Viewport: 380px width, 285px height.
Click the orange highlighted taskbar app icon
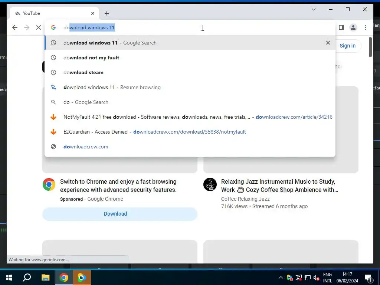point(82,278)
